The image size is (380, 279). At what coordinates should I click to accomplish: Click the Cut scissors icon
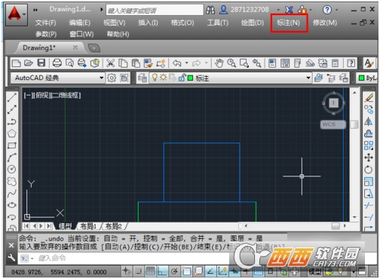pos(110,63)
